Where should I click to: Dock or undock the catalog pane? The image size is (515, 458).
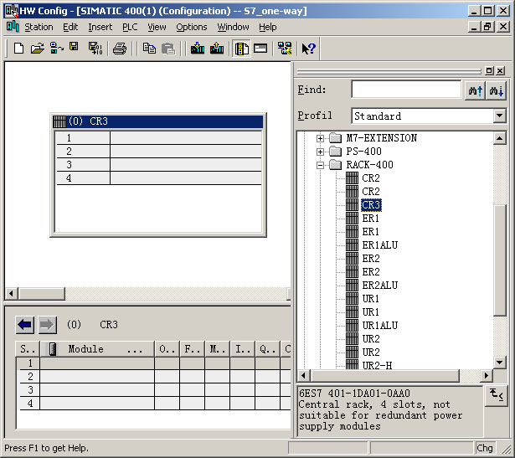pyautogui.click(x=489, y=70)
